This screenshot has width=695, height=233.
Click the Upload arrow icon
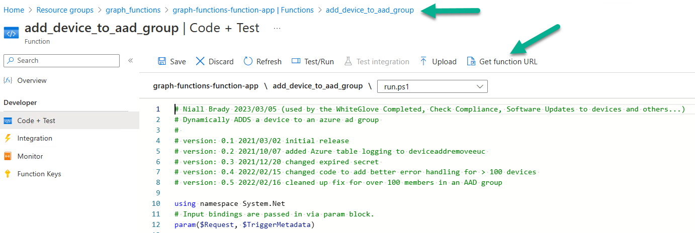point(423,61)
